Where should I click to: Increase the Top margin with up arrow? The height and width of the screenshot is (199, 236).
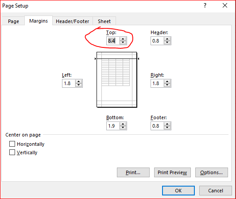[123, 39]
